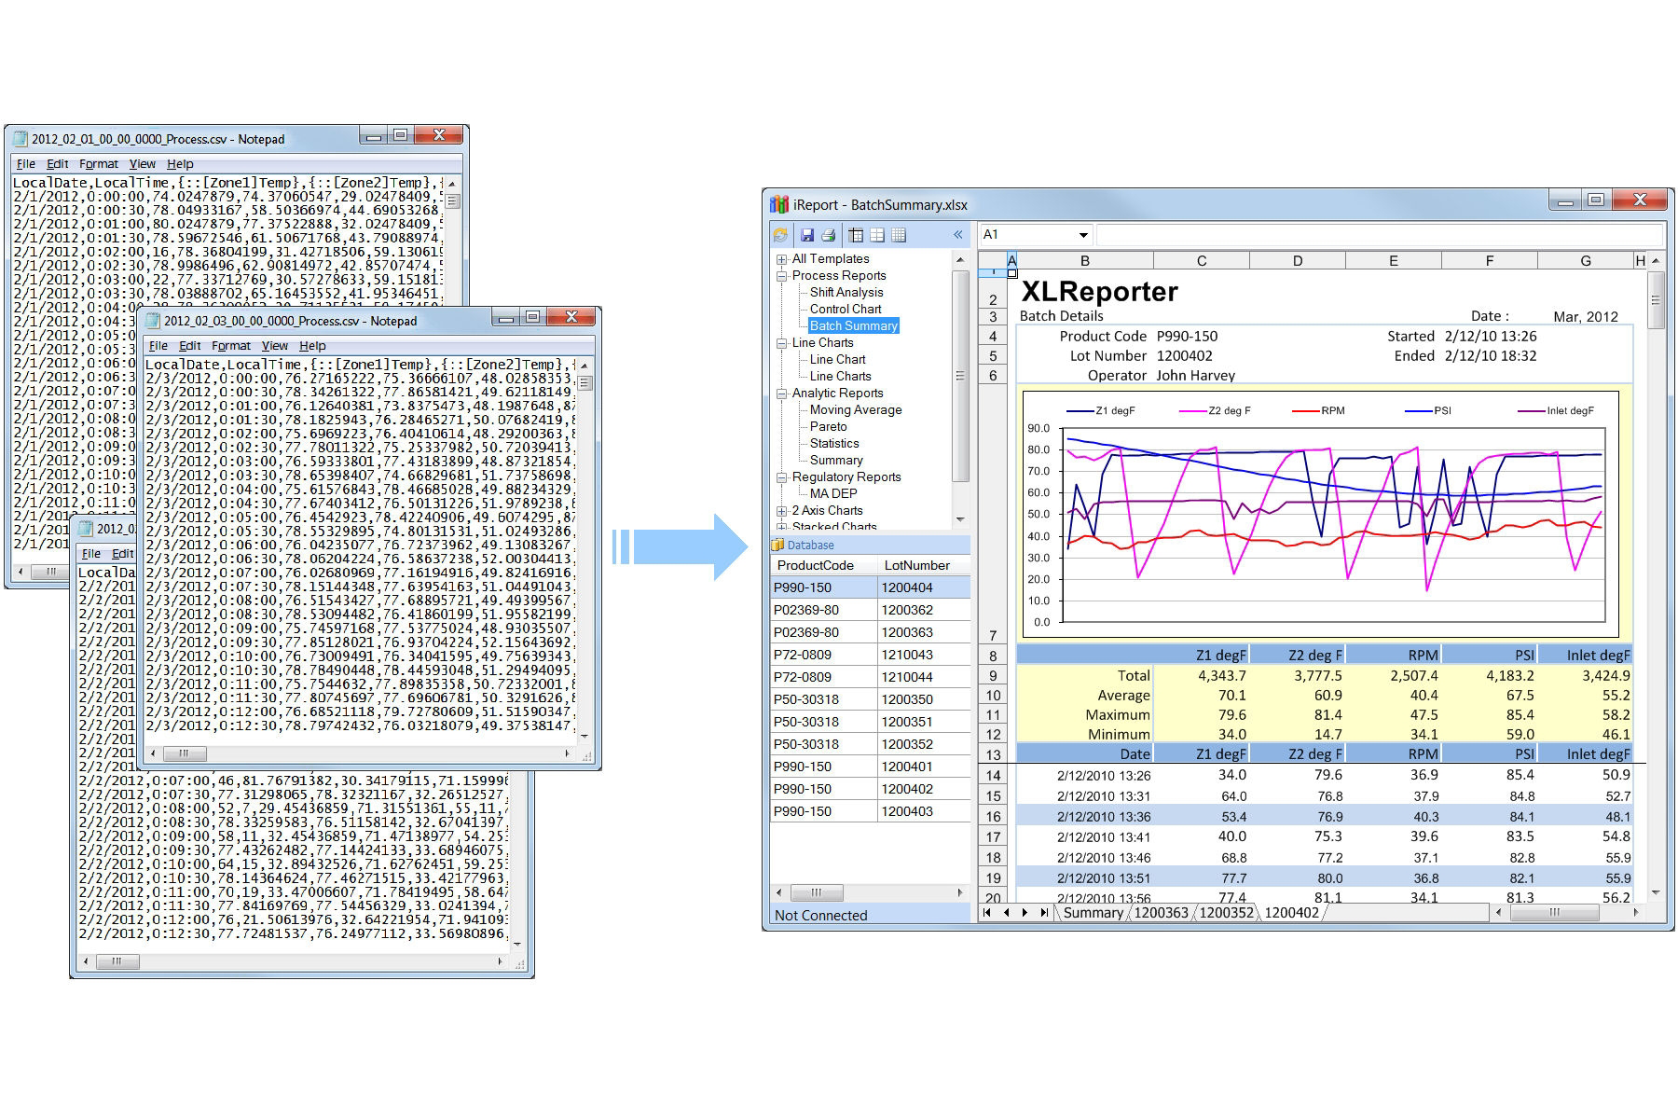Open the Format menu in Notepad
Screen dimensions: 1678x1119
pos(230,345)
